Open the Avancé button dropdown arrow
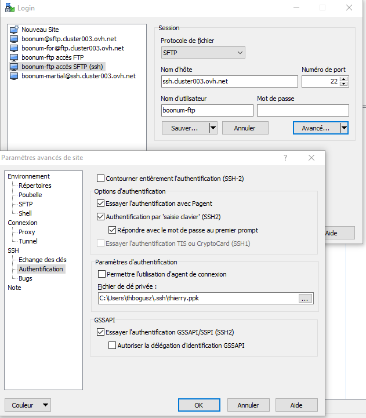Screen dimensions: 366x418 click(343, 128)
